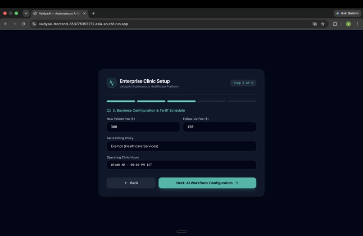Click the second progress bar segment

pyautogui.click(x=151, y=101)
